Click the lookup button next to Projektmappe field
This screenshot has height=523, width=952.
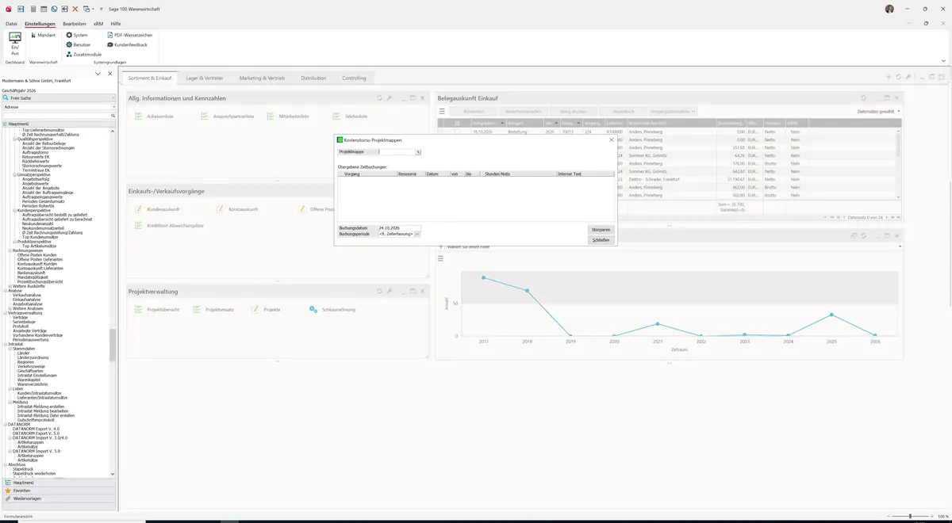418,151
